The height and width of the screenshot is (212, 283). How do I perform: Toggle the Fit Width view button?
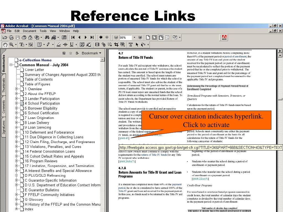click(x=161, y=38)
